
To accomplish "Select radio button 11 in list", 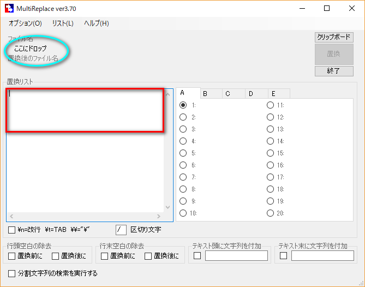I will [x=270, y=105].
